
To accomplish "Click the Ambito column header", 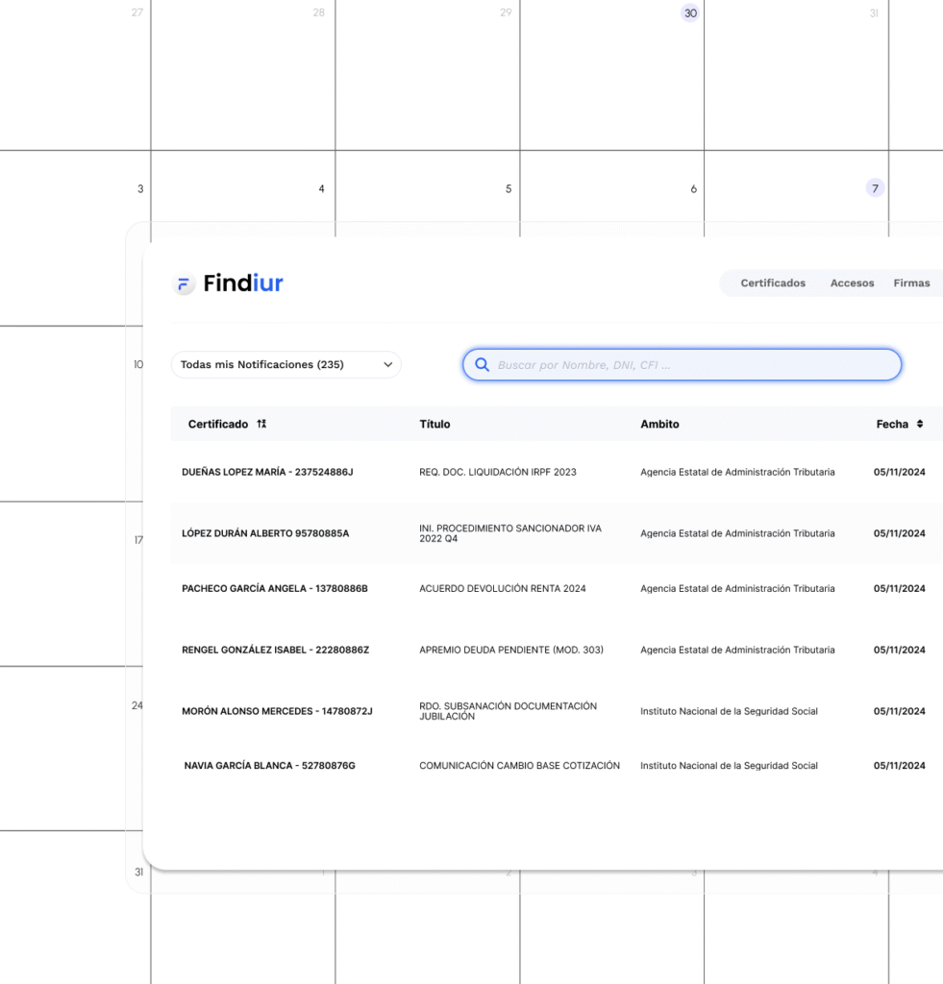I will [659, 424].
